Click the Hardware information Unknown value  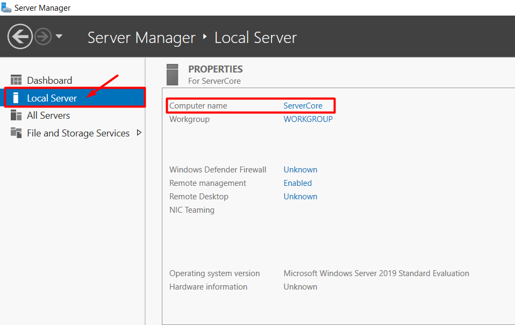pyautogui.click(x=301, y=287)
